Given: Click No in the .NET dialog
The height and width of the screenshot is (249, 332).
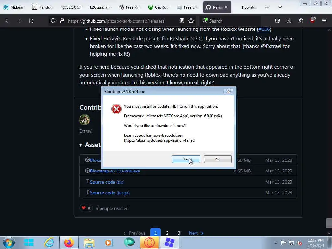Looking at the screenshot, I should [218, 159].
